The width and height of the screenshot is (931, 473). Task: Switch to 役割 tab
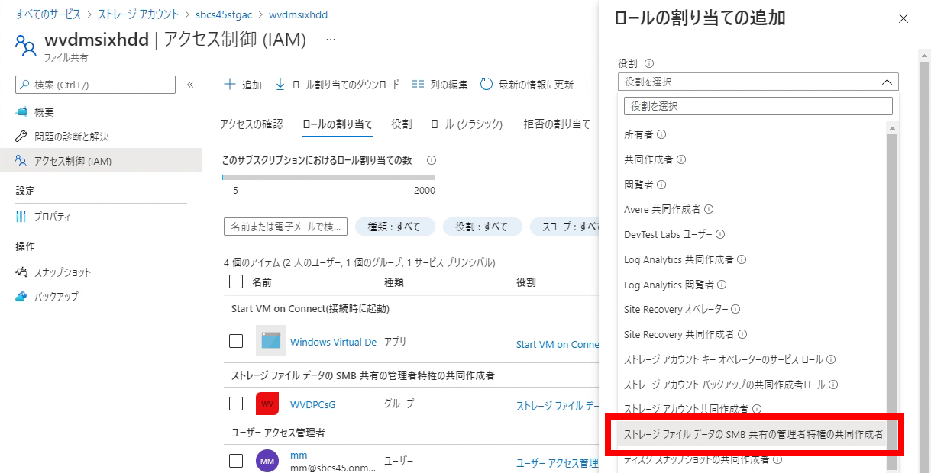[402, 124]
